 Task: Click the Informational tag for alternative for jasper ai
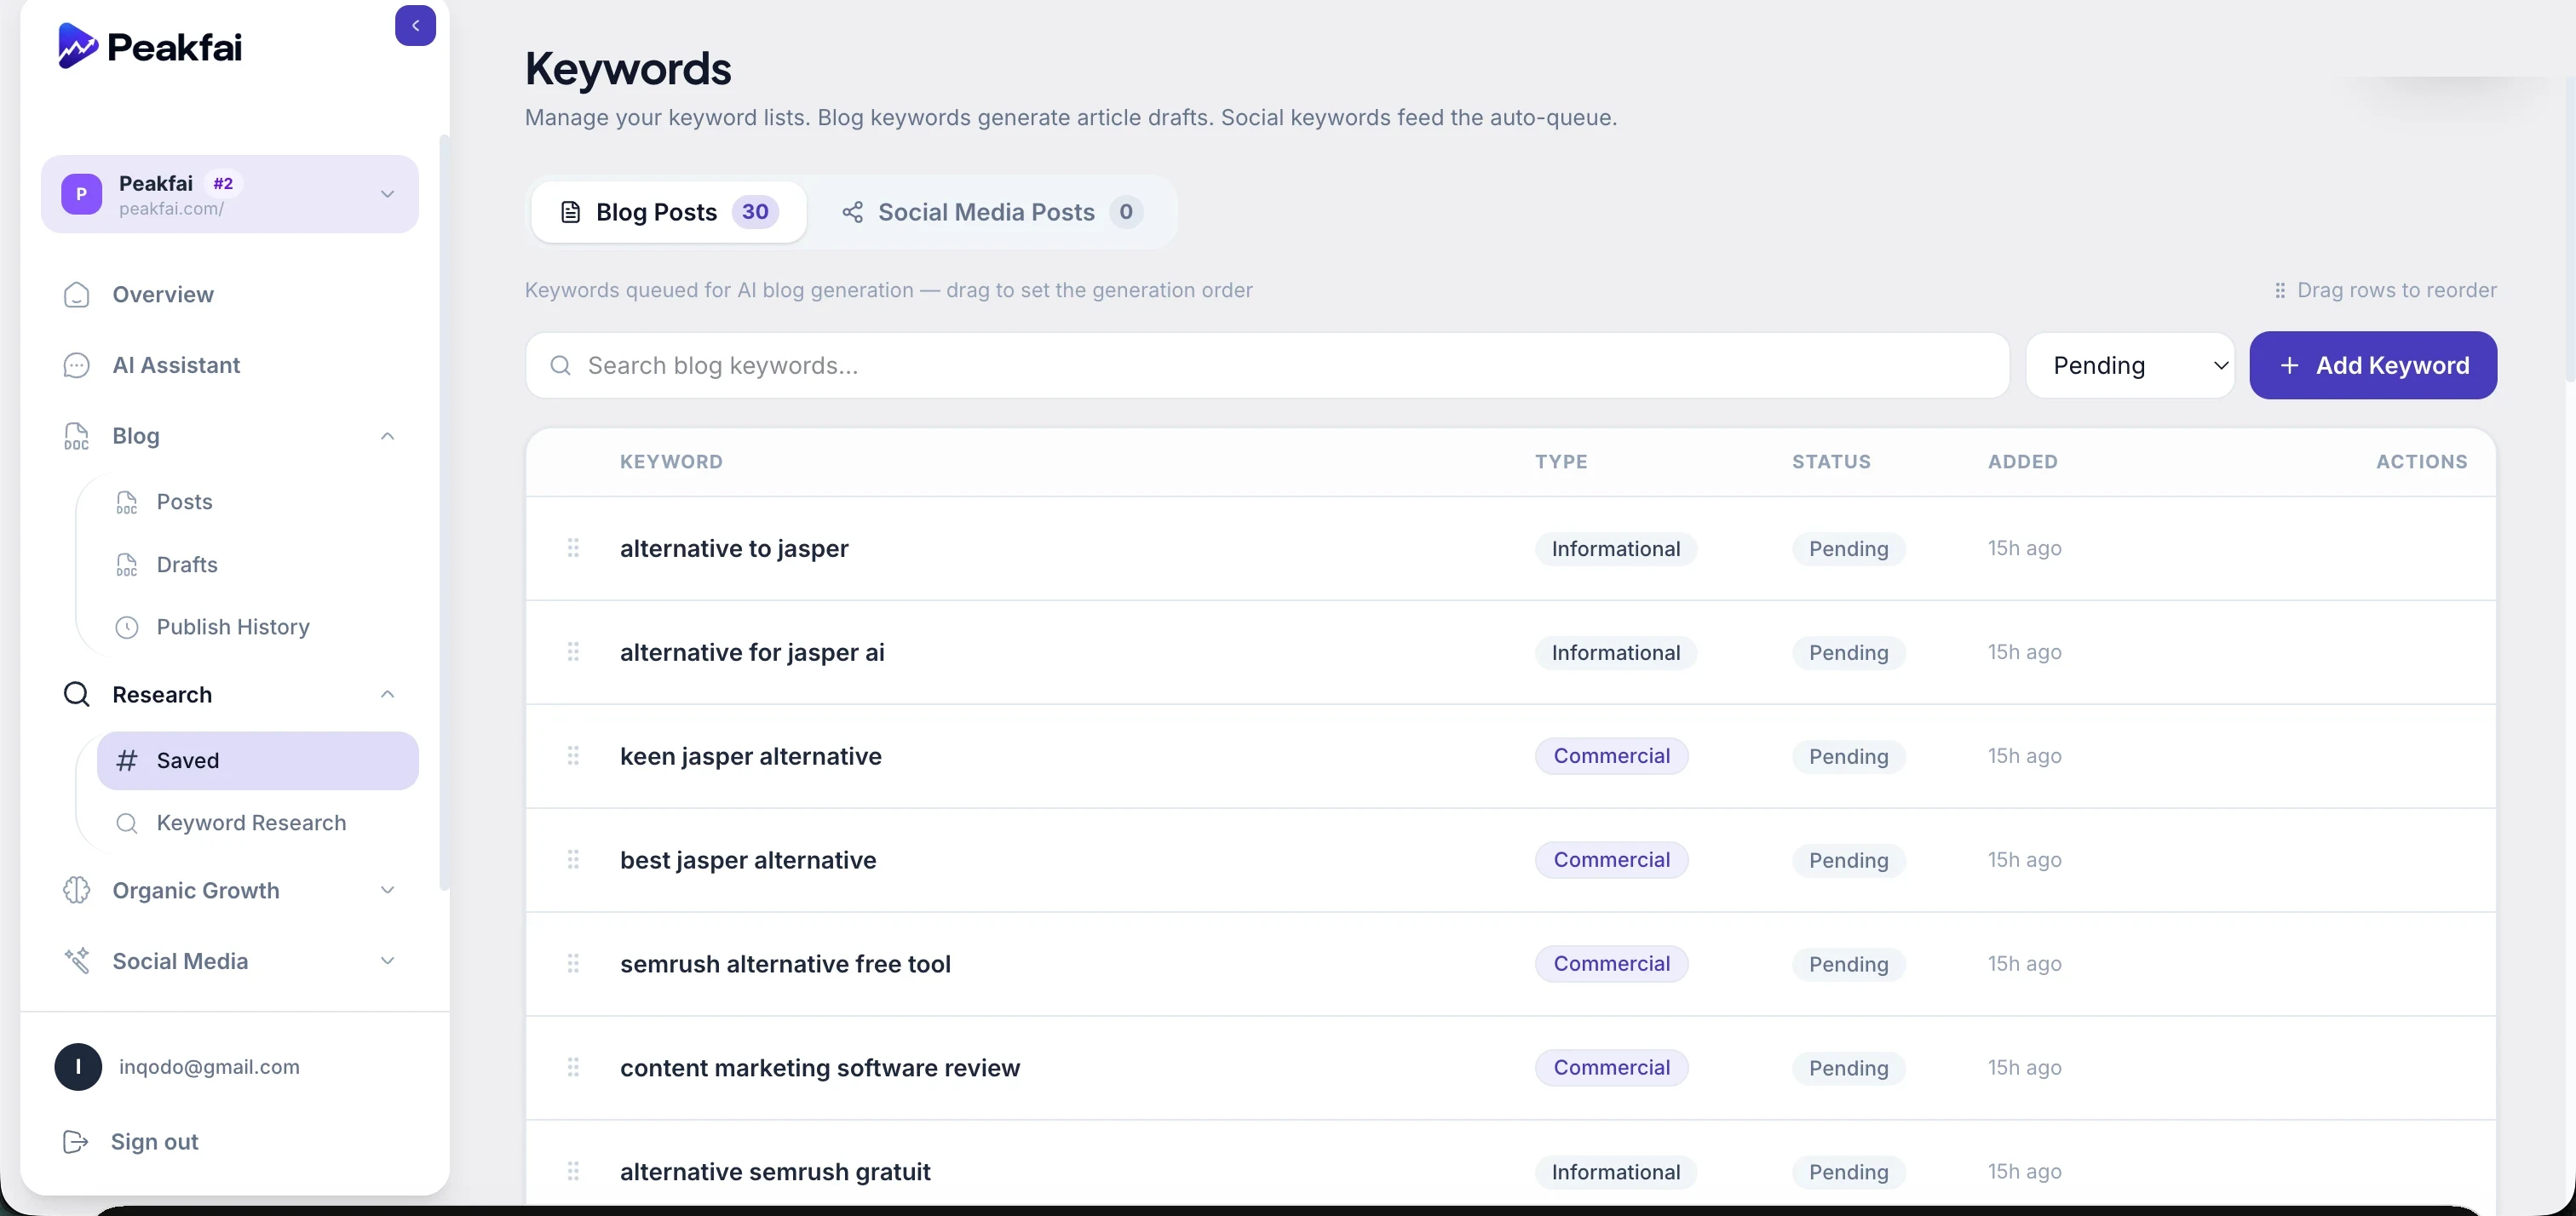1615,653
